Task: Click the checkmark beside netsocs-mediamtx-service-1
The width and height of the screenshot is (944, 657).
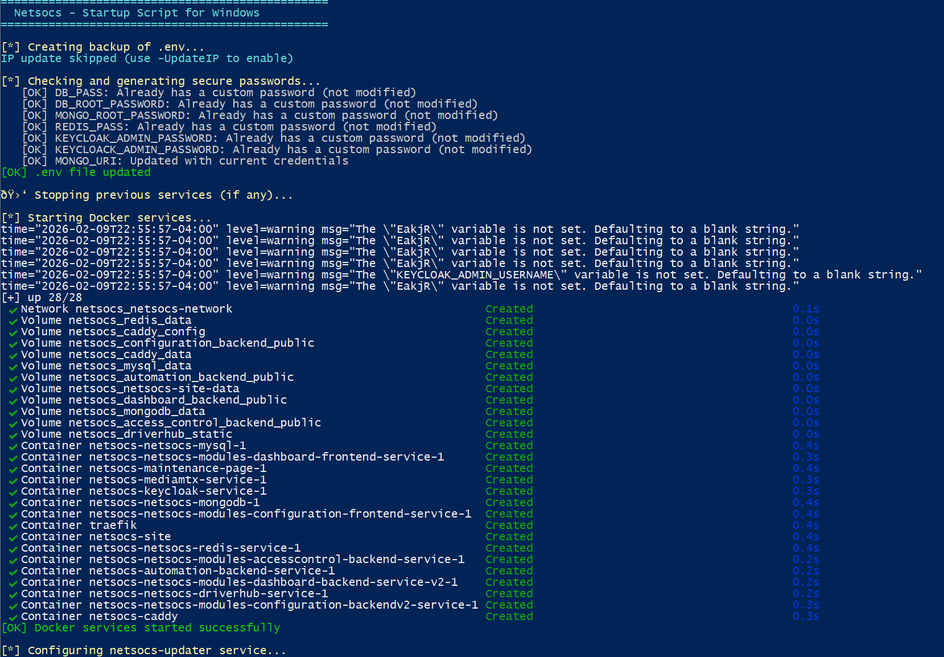Action: point(13,481)
